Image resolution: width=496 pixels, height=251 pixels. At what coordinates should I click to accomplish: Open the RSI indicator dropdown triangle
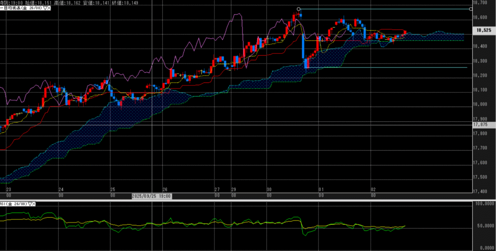(30, 205)
